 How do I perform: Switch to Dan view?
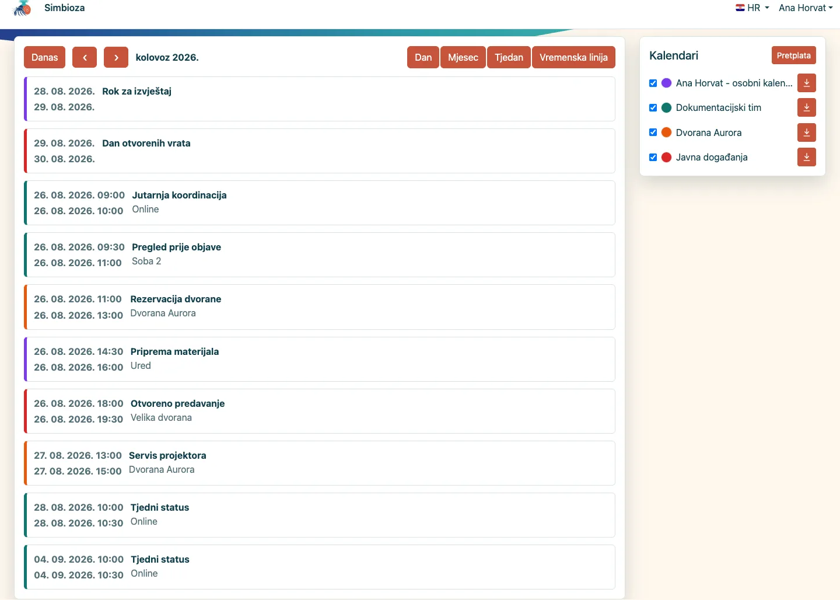click(423, 57)
